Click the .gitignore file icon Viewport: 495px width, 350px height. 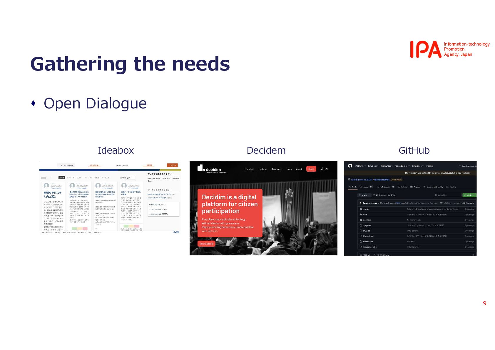(361, 225)
